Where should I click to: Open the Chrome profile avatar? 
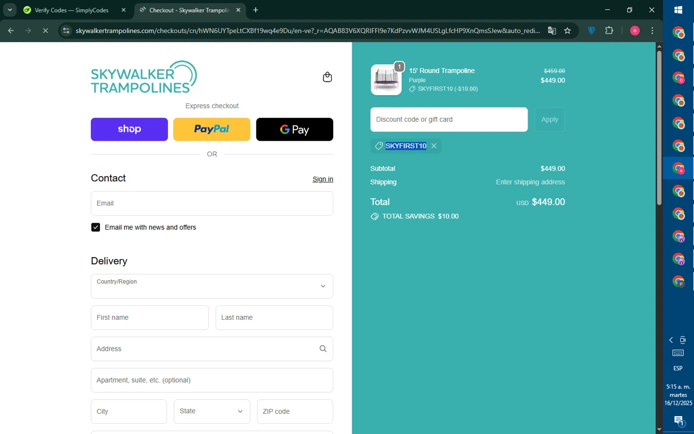tap(635, 31)
